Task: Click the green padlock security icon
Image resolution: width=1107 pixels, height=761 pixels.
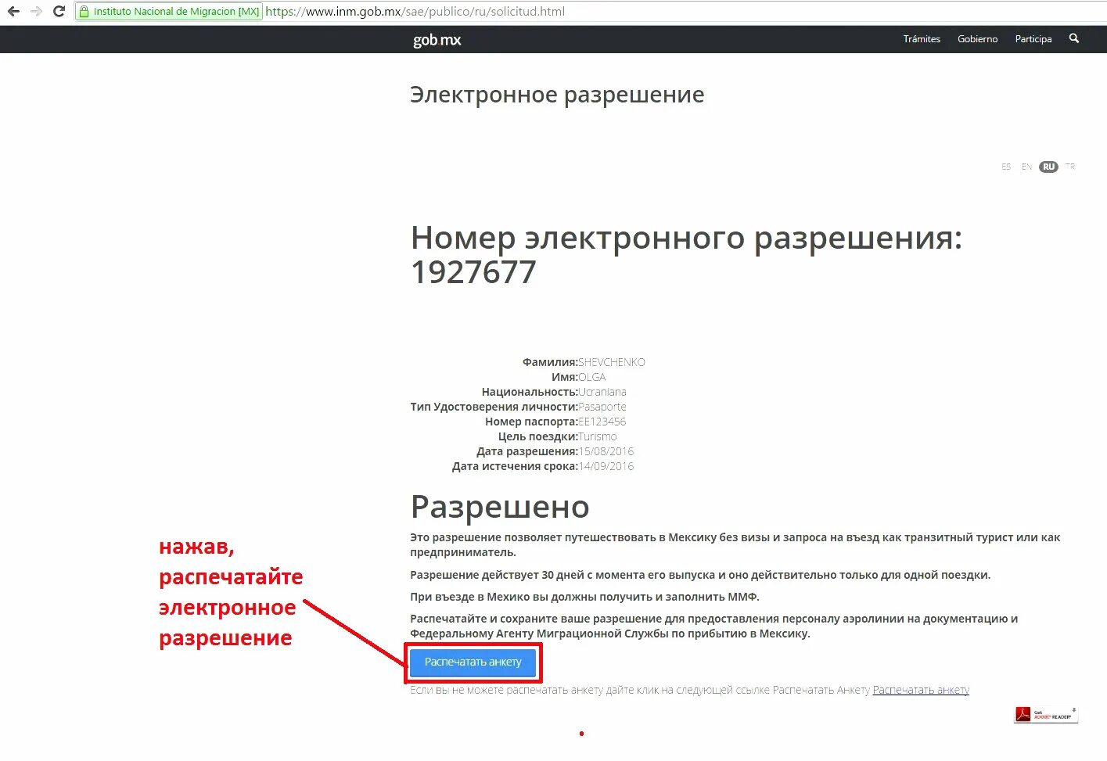Action: click(x=84, y=12)
